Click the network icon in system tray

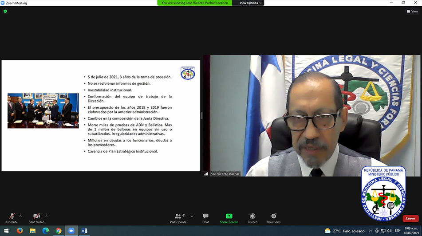pyautogui.click(x=383, y=231)
